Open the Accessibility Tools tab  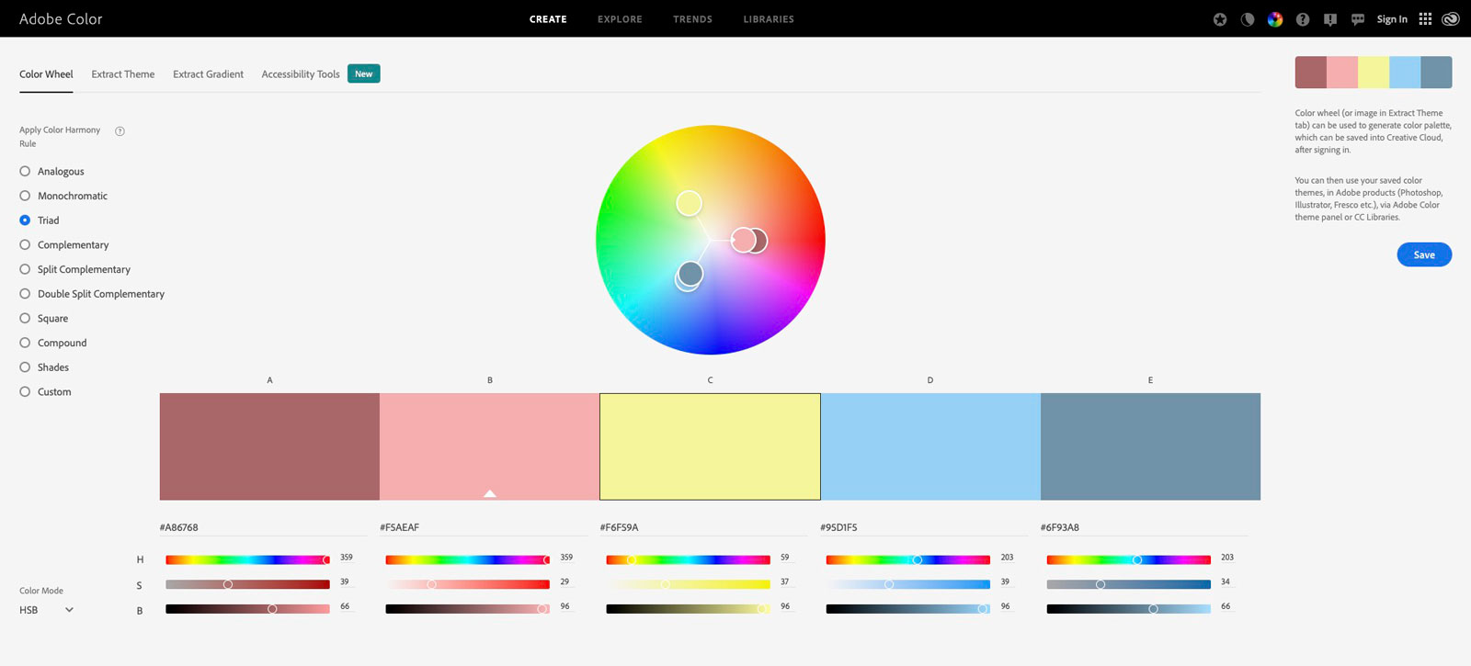(x=301, y=74)
